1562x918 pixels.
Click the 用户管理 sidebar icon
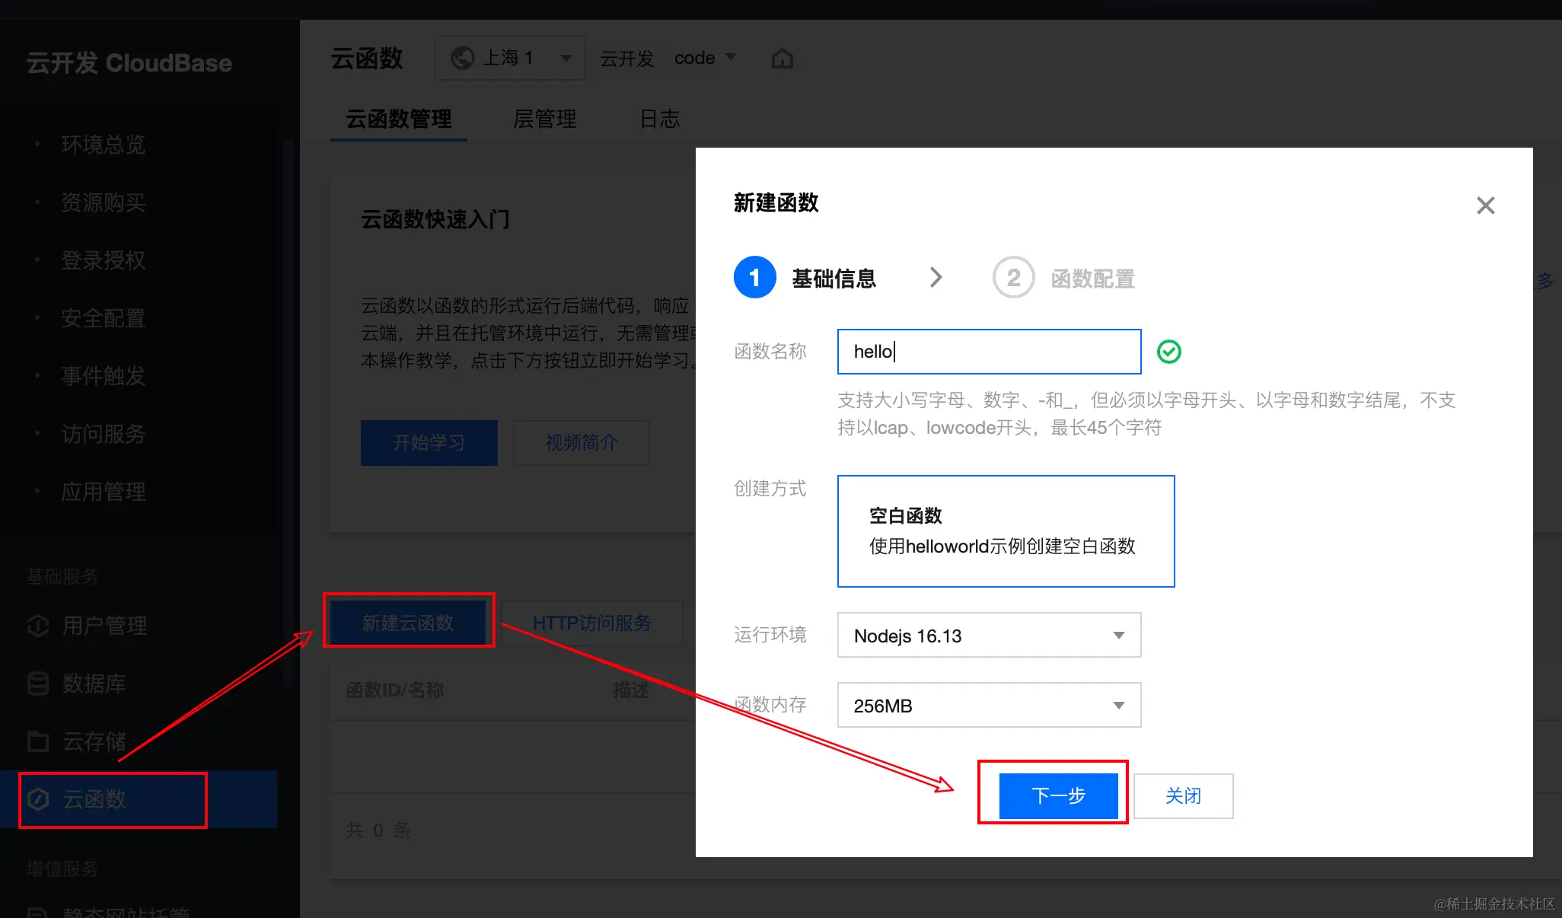coord(38,626)
